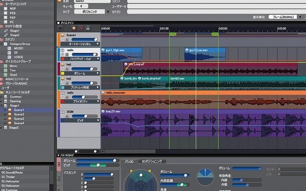Collapse the FX/AISAC panel triangle
This screenshot has height=191, width=306.
click(x=58, y=155)
